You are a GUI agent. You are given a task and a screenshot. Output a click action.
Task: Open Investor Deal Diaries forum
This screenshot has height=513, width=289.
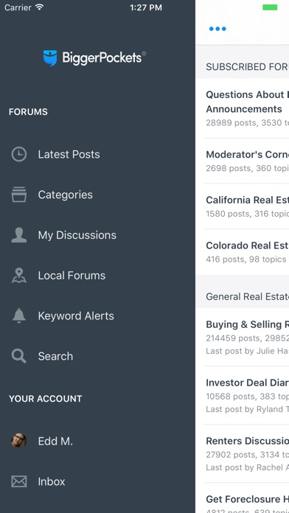[x=243, y=395]
